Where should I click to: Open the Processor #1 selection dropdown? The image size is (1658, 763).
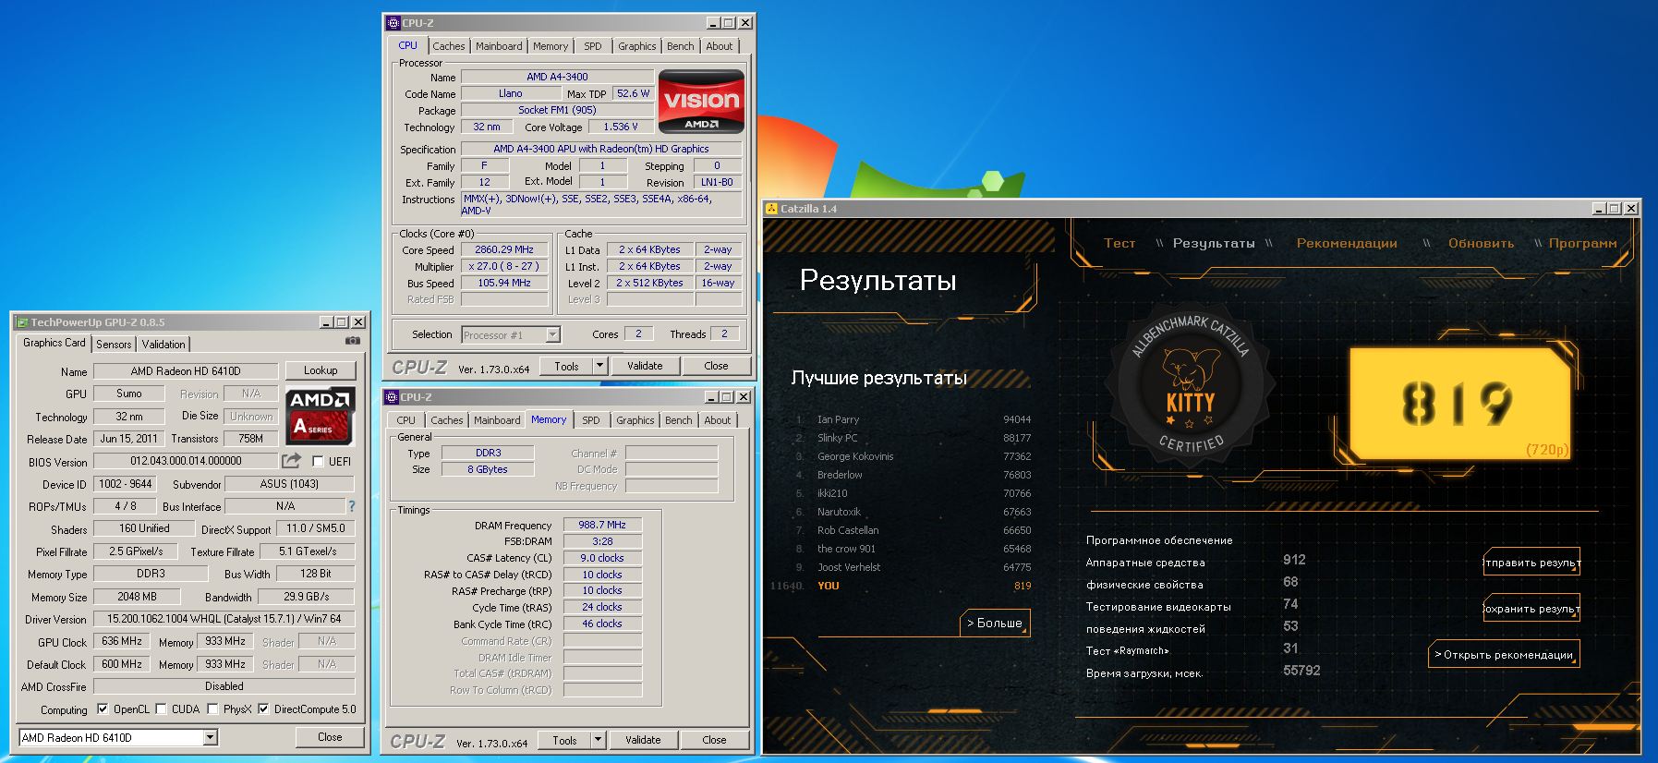coord(511,334)
